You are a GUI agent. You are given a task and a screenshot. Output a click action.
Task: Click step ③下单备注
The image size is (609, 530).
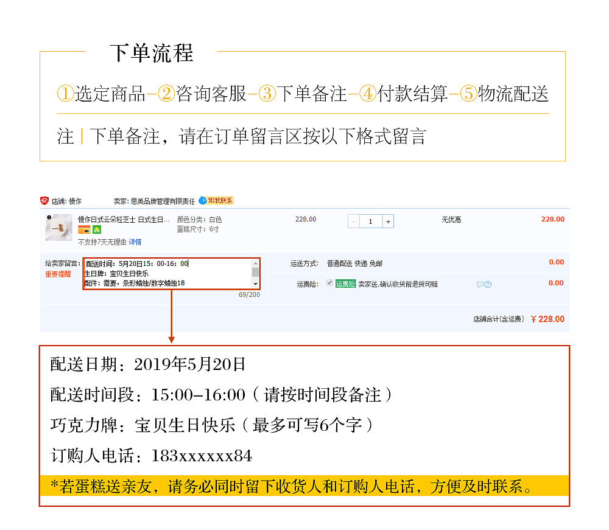click(303, 94)
